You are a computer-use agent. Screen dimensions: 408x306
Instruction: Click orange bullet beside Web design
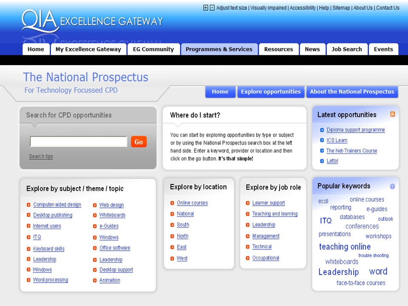click(95, 205)
